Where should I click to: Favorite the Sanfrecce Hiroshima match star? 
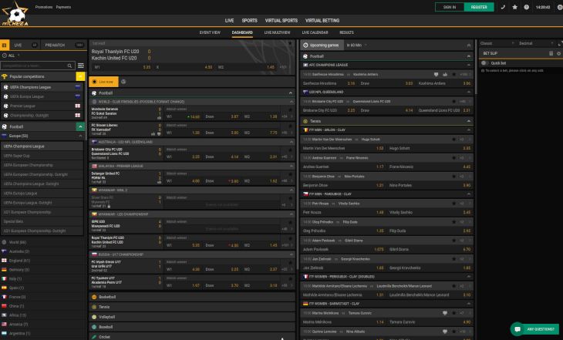click(453, 74)
